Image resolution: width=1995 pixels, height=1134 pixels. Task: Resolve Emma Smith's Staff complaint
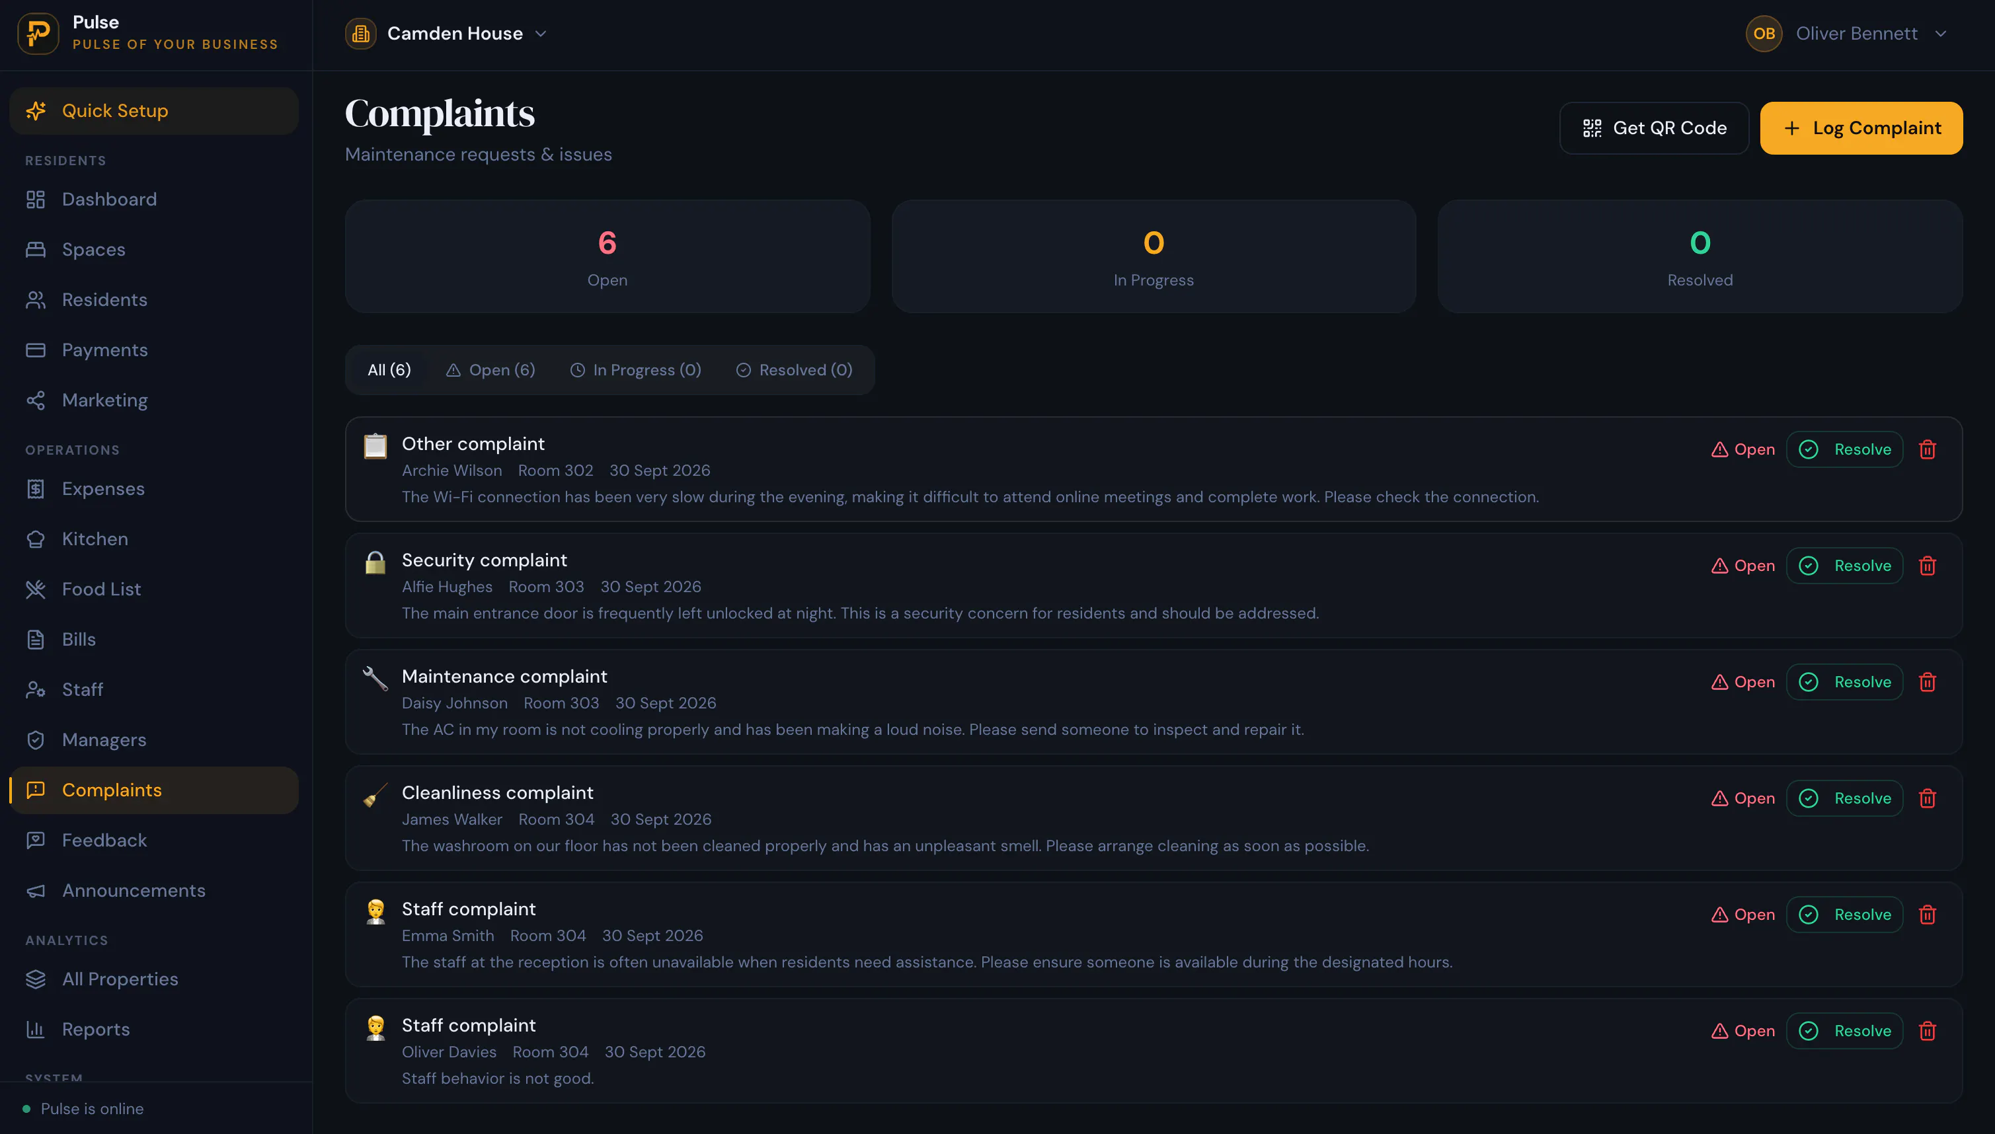pyautogui.click(x=1844, y=915)
